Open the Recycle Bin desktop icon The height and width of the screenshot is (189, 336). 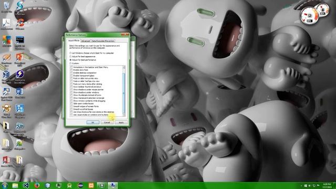point(6,6)
